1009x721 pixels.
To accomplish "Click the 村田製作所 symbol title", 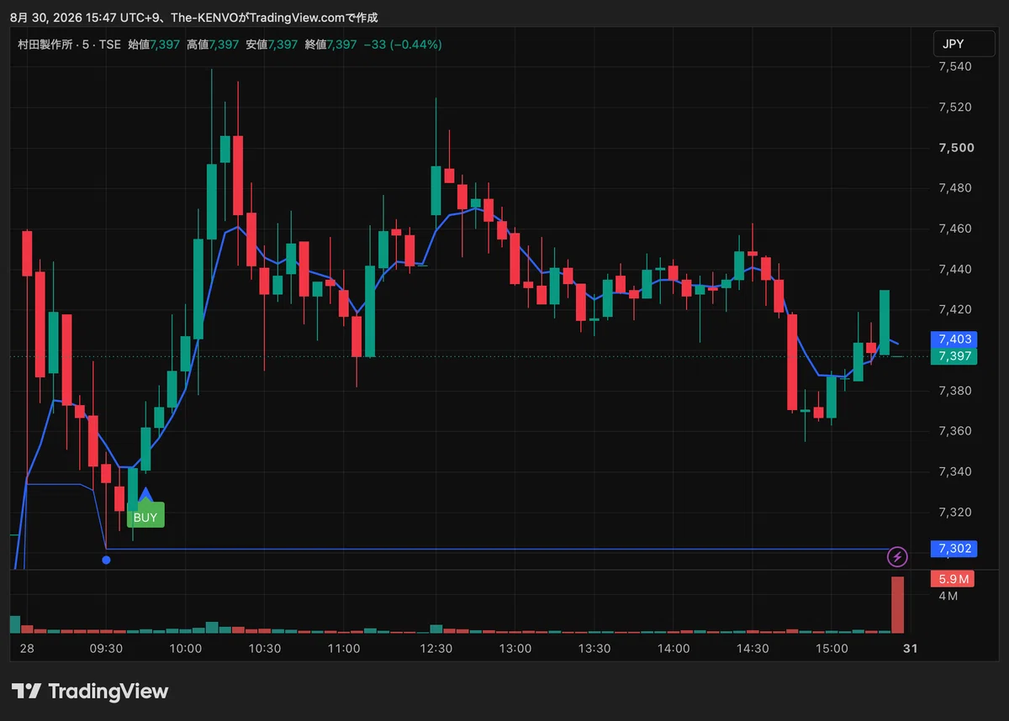I will point(45,45).
